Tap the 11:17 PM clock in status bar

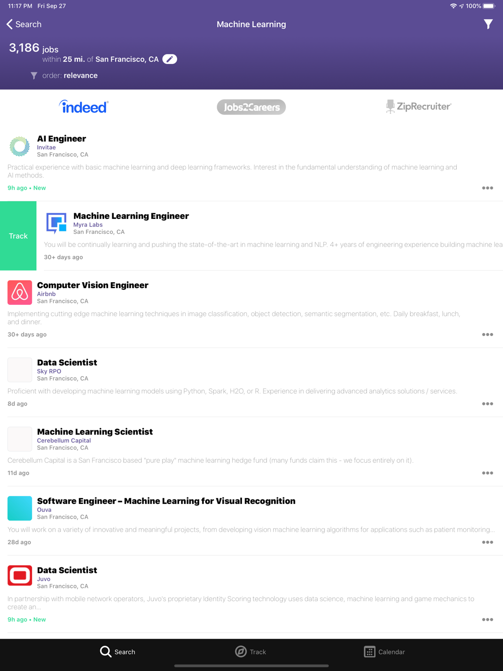click(x=20, y=6)
